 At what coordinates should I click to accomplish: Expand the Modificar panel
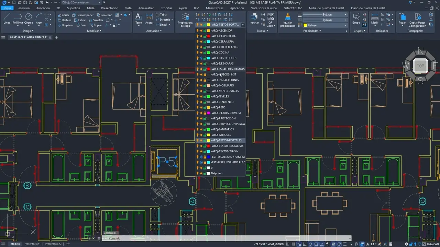pyautogui.click(x=94, y=31)
